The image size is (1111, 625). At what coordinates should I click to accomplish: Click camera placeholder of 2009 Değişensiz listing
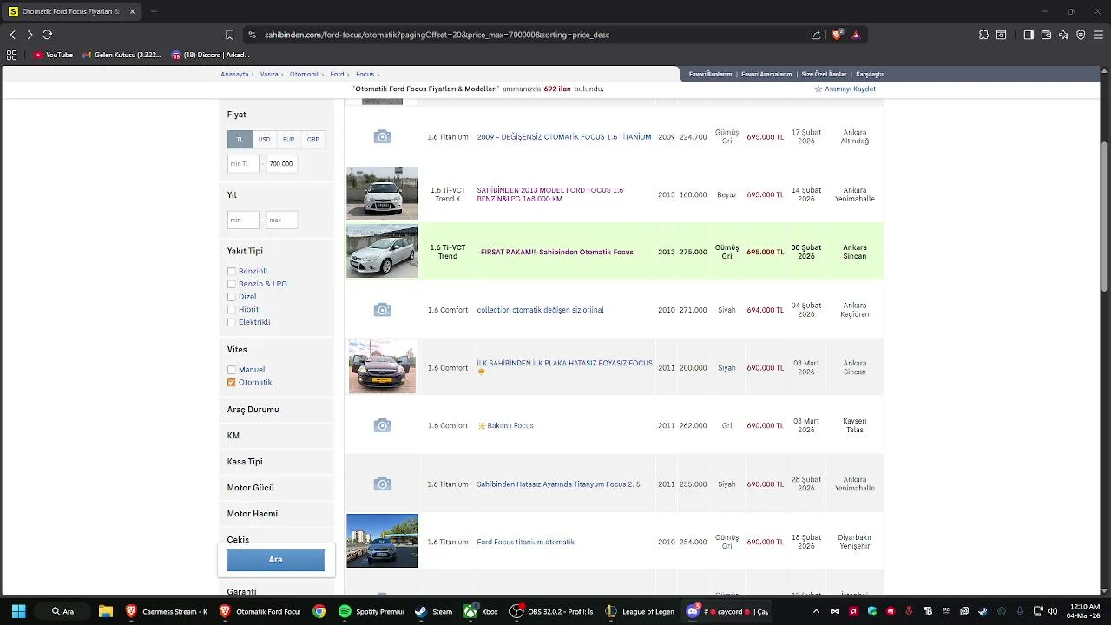tap(382, 137)
